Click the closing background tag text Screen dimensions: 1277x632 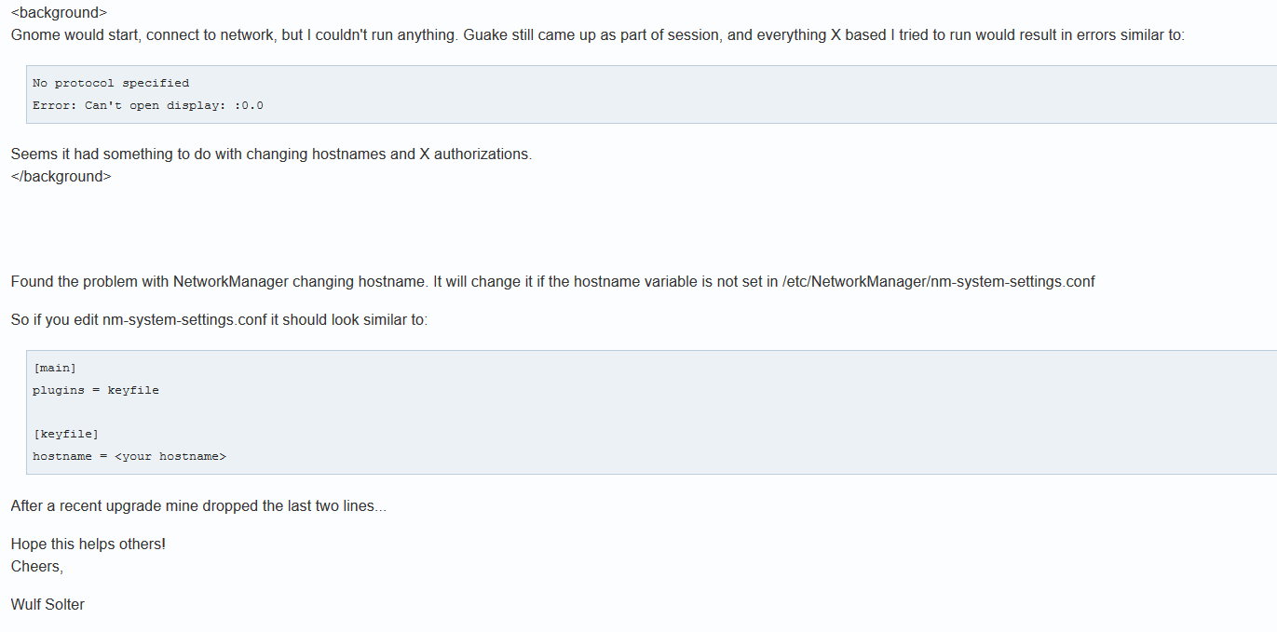(61, 176)
